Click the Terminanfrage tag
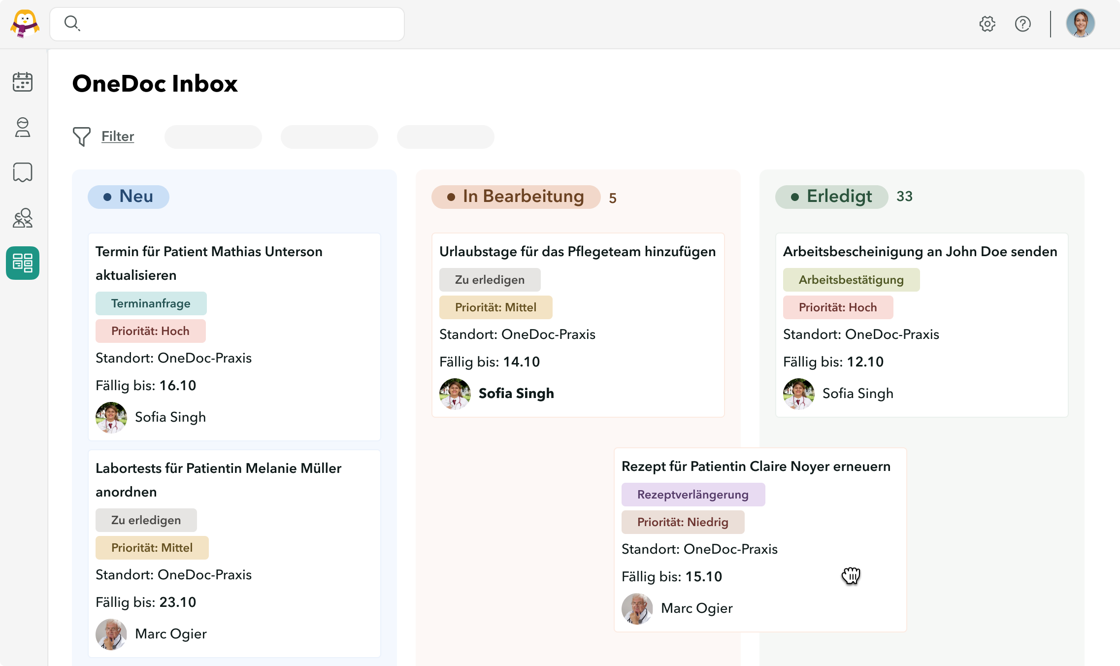This screenshot has width=1120, height=666. pyautogui.click(x=151, y=303)
